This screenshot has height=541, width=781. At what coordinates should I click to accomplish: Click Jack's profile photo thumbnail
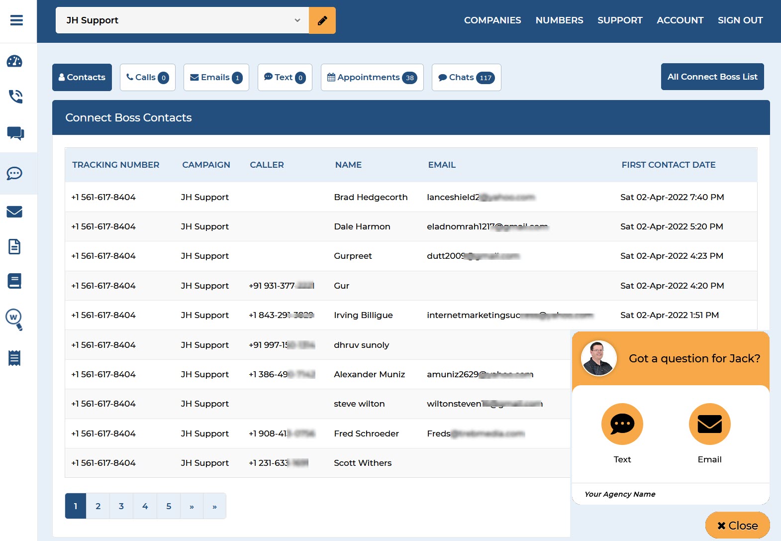(598, 358)
